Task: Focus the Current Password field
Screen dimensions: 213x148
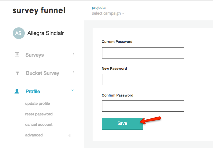Action: pos(143,53)
